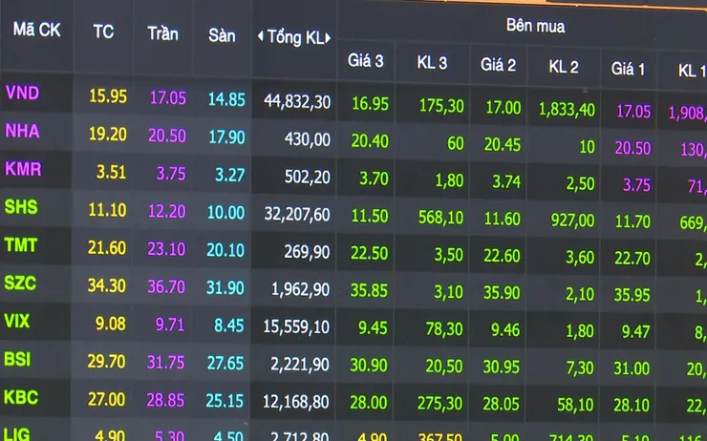Open the KBC stock symbol
Image resolution: width=707 pixels, height=441 pixels.
tap(21, 397)
